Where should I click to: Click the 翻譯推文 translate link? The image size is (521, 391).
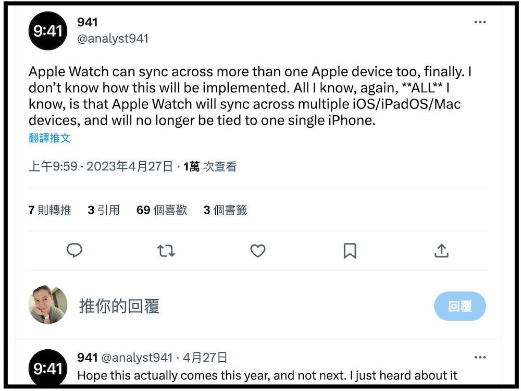(x=49, y=138)
